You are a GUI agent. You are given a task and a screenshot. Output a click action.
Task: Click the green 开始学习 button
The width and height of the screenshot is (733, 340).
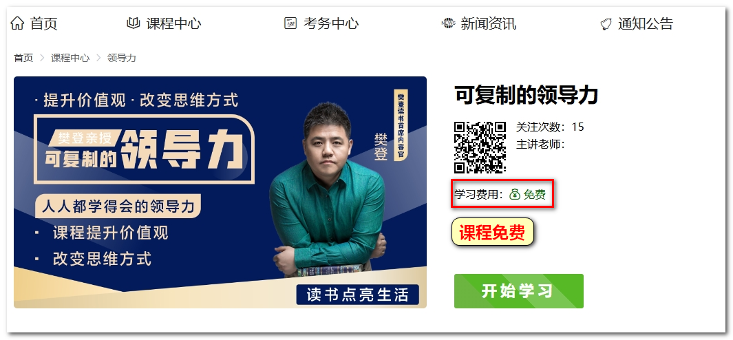tap(519, 291)
